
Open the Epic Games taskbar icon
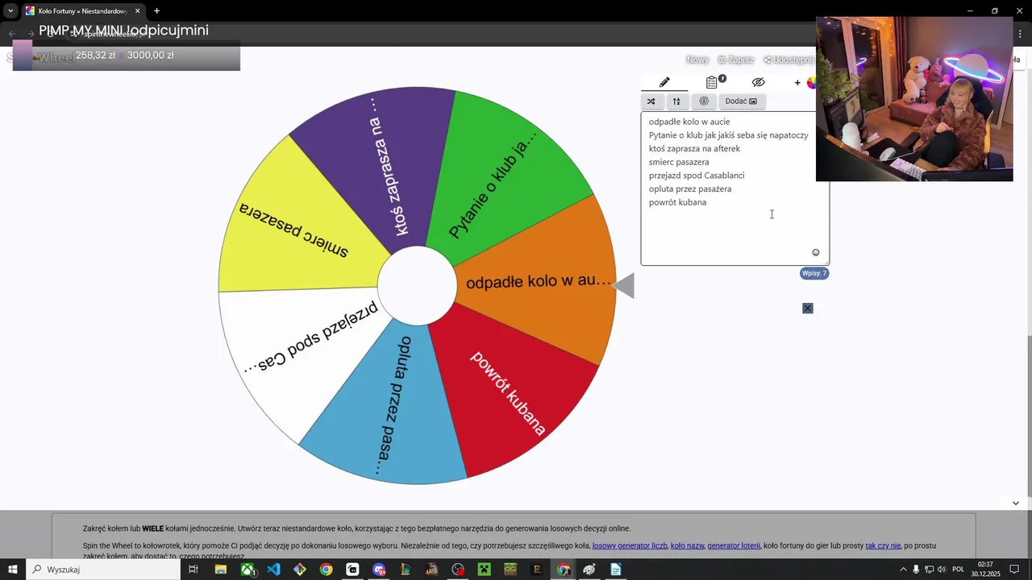[537, 570]
